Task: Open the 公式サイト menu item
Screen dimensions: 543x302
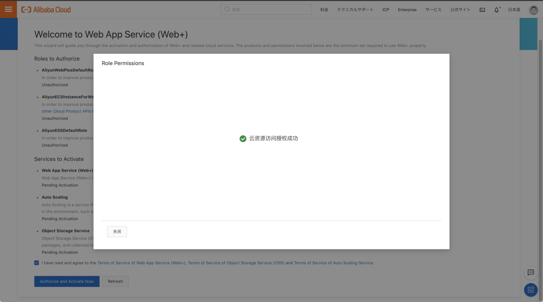Action: [x=460, y=10]
